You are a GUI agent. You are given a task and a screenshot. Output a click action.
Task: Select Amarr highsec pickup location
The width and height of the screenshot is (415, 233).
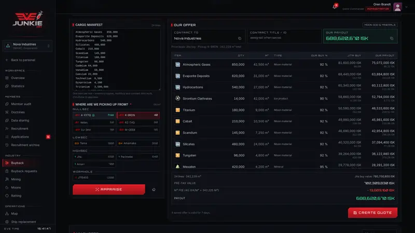94,164
